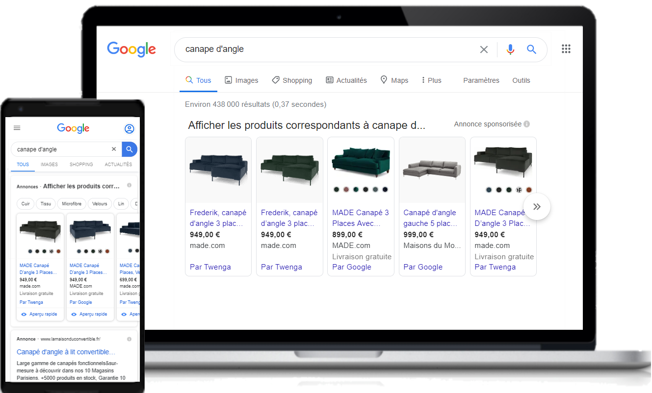Filter by the Cuir chip on the phone
The width and height of the screenshot is (652, 393).
26,204
